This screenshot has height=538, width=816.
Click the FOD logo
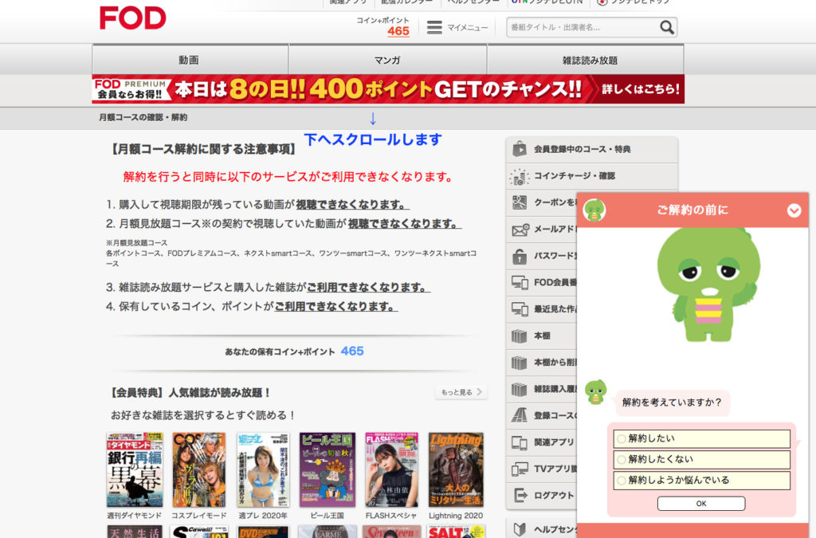pos(133,18)
